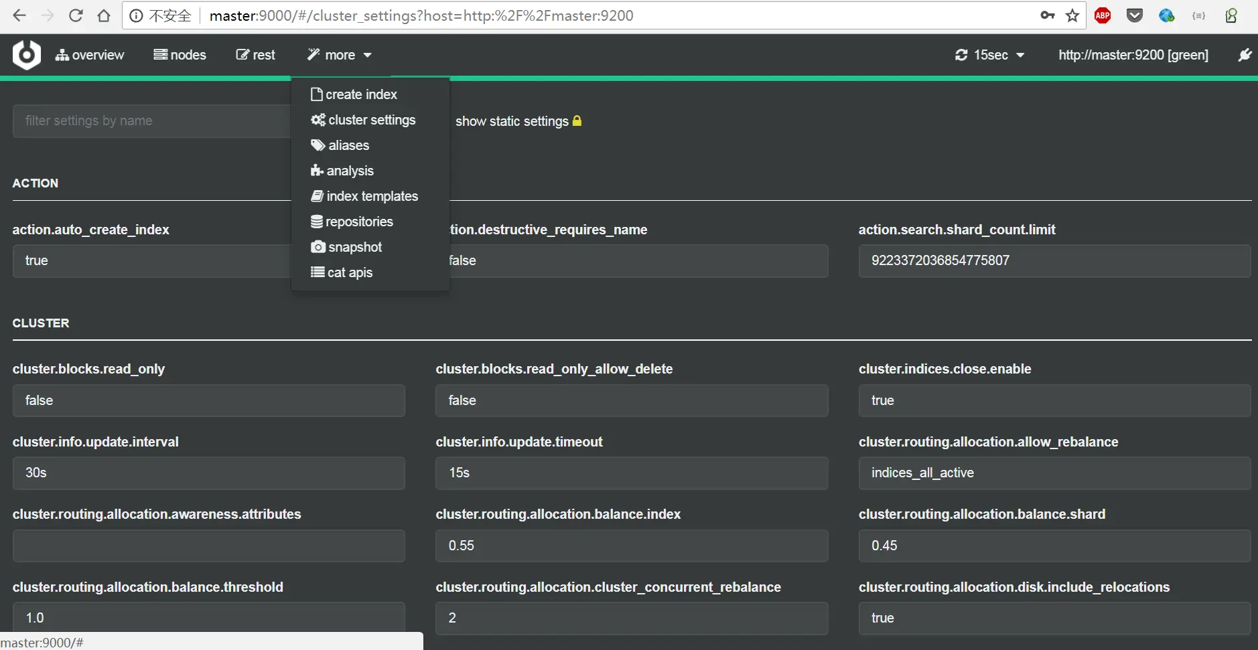This screenshot has height=650, width=1258.
Task: Toggle show static settings
Action: pos(518,121)
